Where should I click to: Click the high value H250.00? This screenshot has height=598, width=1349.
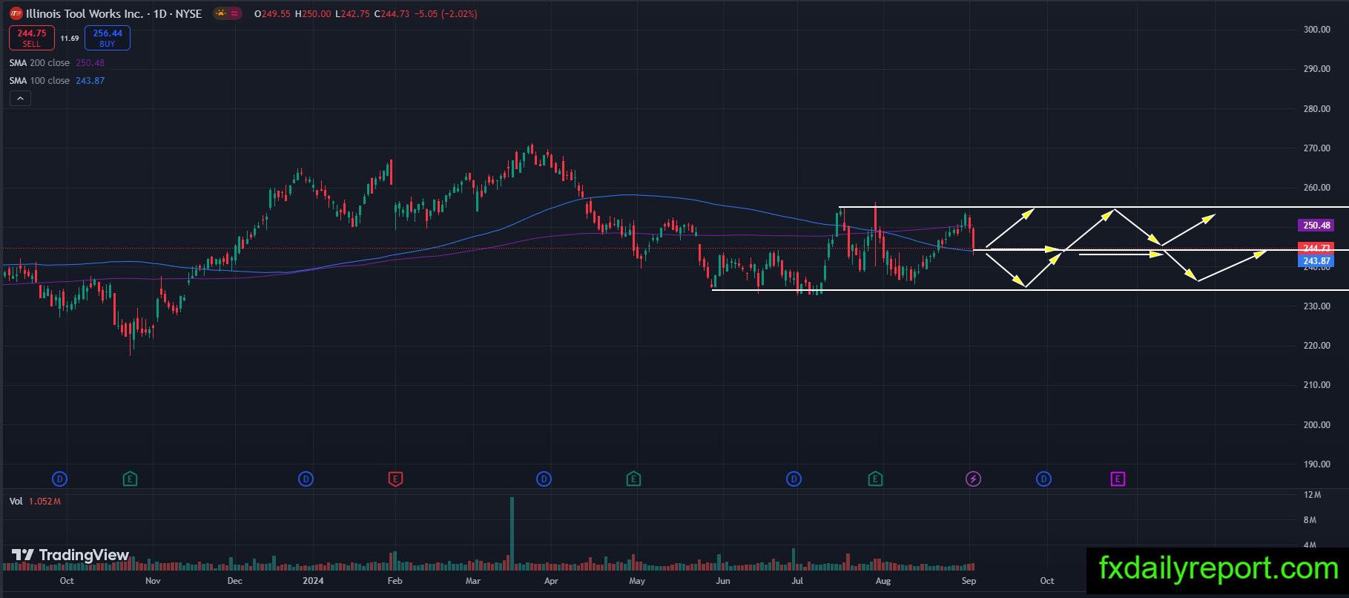313,14
